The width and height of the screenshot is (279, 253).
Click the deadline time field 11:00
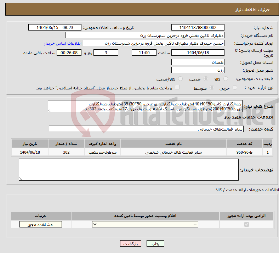(x=144, y=53)
